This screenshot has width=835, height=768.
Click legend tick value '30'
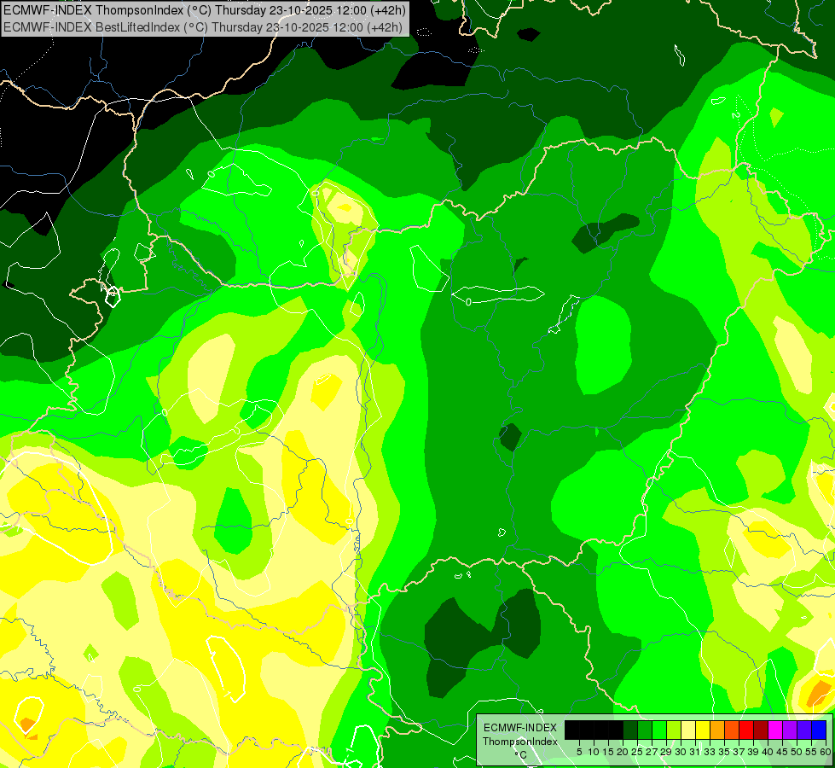tap(681, 752)
